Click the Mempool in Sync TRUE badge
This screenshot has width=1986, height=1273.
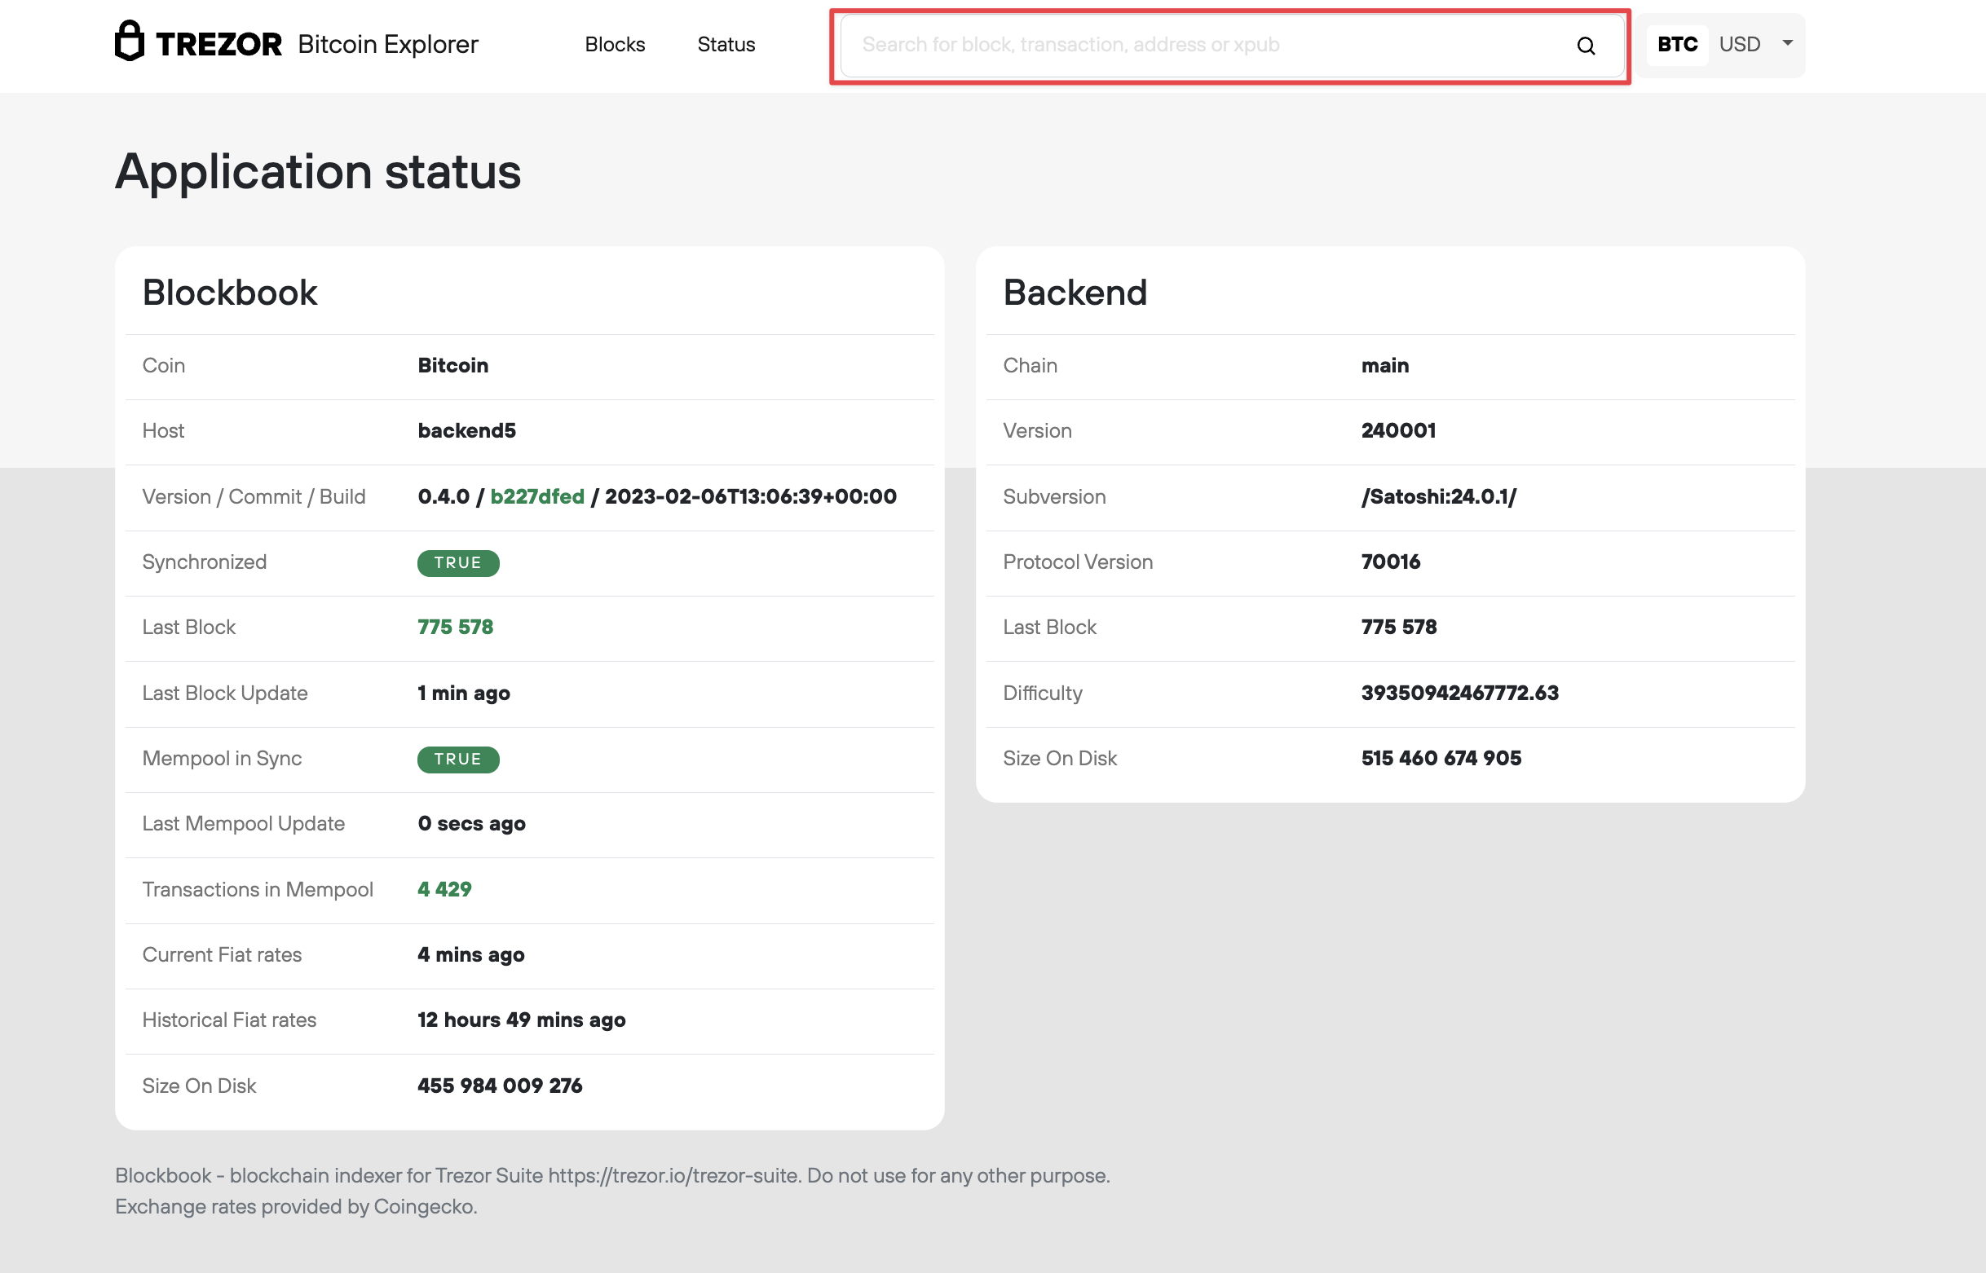(458, 760)
